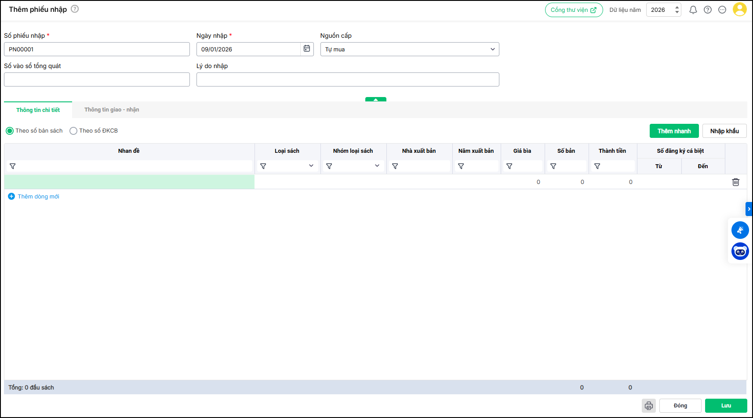Open the Nhóm loại sách filter dropdown
The width and height of the screenshot is (753, 418).
click(x=377, y=166)
